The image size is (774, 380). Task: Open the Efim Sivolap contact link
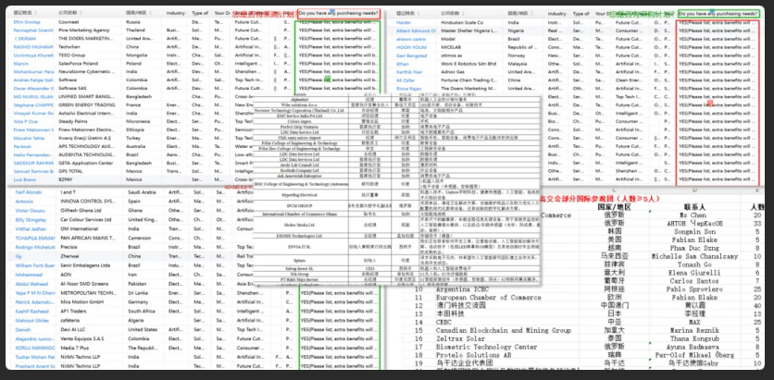(27, 23)
